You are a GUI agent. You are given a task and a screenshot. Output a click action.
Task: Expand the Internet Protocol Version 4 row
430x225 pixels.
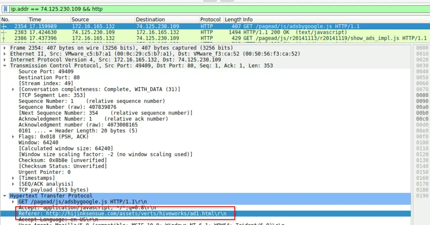[x=5, y=60]
